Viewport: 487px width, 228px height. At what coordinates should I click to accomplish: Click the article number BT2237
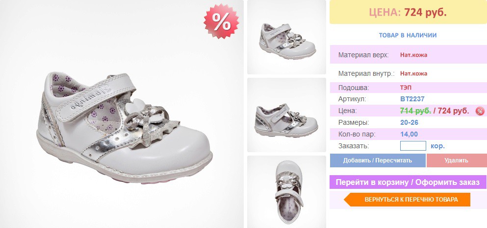(412, 99)
